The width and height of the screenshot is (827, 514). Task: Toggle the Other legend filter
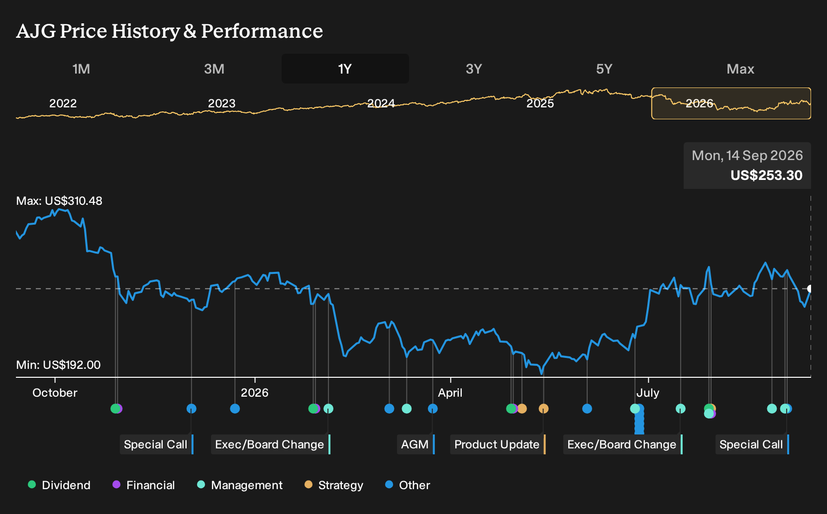407,485
